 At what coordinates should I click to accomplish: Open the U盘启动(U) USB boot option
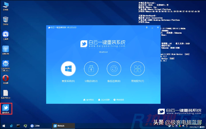click(x=91, y=69)
